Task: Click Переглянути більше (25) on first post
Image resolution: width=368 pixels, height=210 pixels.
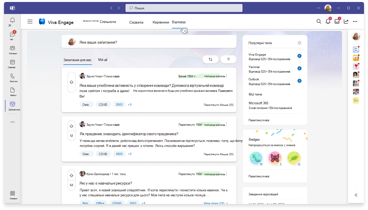Action: point(218,105)
